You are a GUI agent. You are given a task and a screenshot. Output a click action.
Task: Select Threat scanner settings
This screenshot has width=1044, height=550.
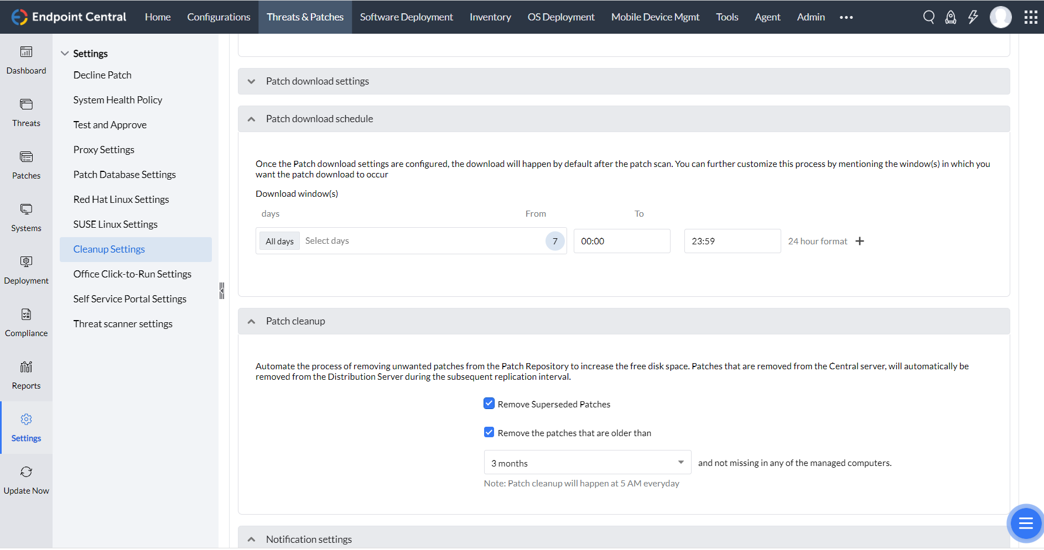(x=123, y=324)
